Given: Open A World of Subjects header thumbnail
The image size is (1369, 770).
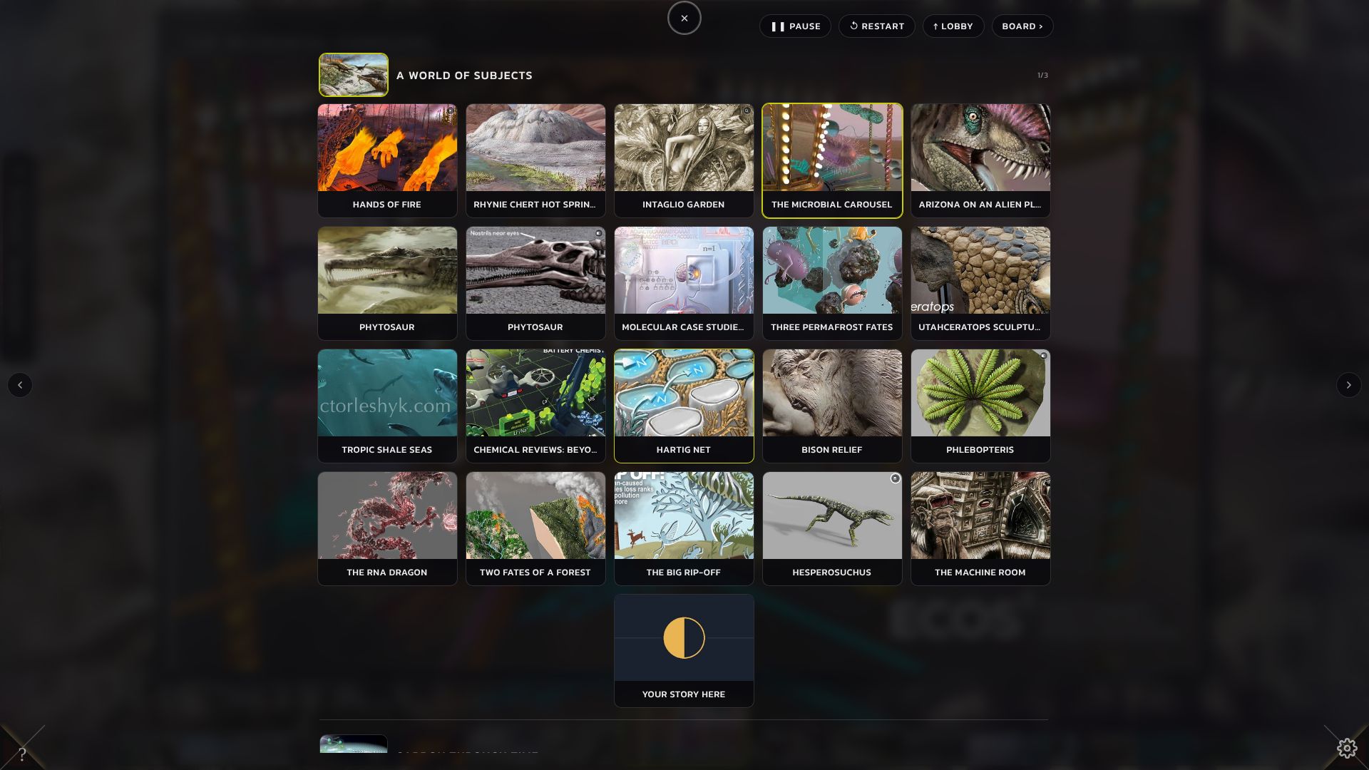Looking at the screenshot, I should pyautogui.click(x=354, y=75).
